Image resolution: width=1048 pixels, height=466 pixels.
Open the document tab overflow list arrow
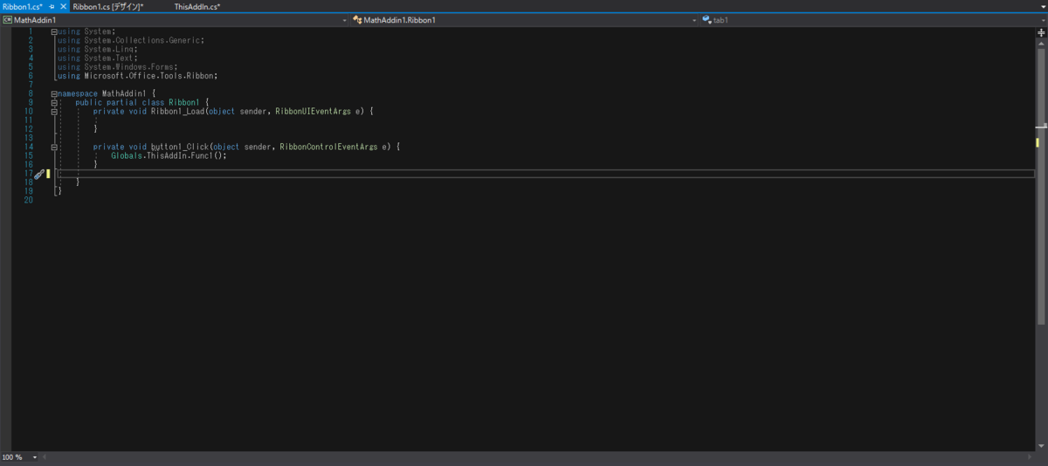[1043, 6]
